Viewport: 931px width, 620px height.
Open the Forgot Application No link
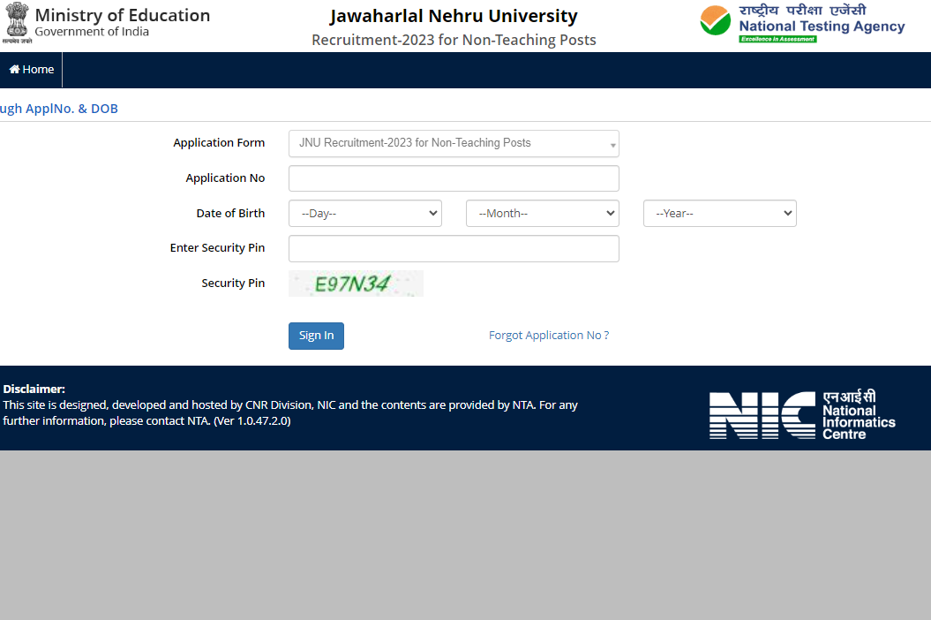pyautogui.click(x=548, y=336)
